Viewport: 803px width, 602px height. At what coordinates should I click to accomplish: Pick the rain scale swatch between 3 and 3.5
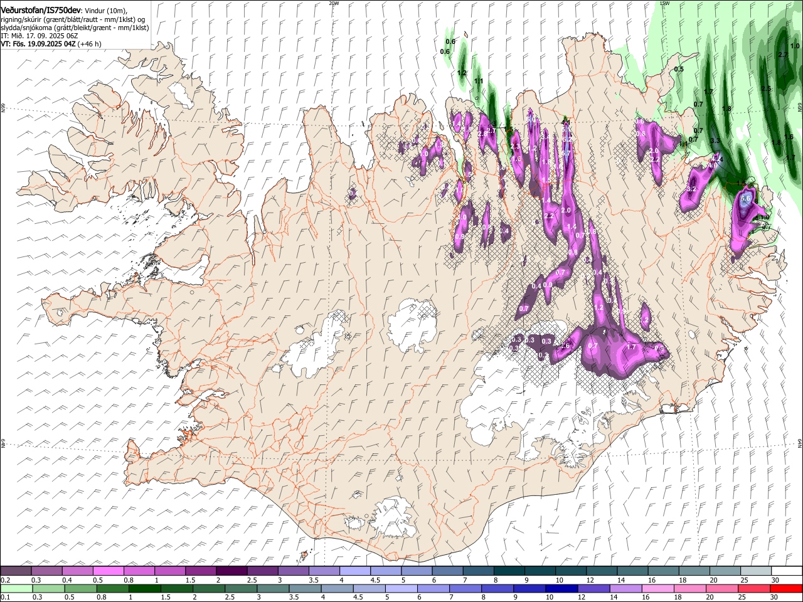tap(273, 588)
